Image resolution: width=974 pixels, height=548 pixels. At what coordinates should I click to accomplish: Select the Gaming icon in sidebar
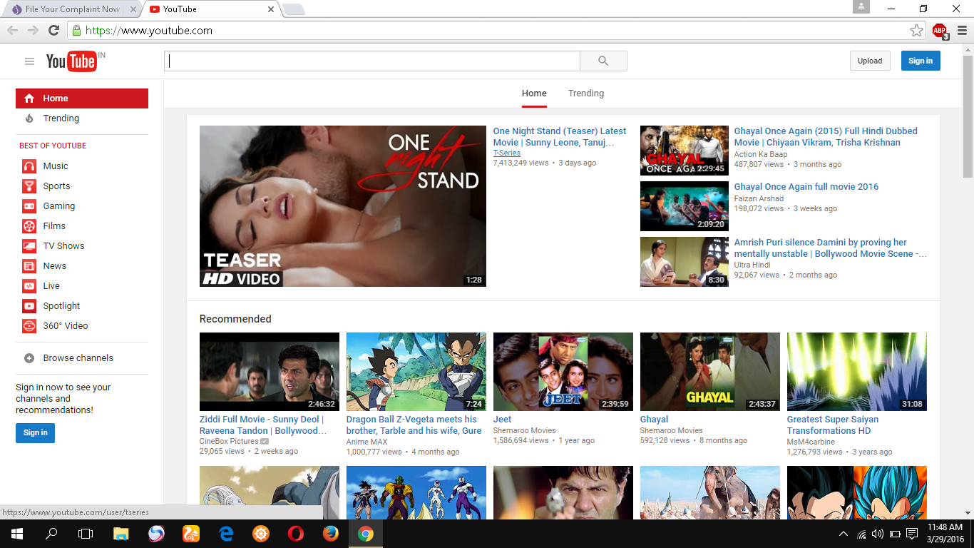click(29, 206)
